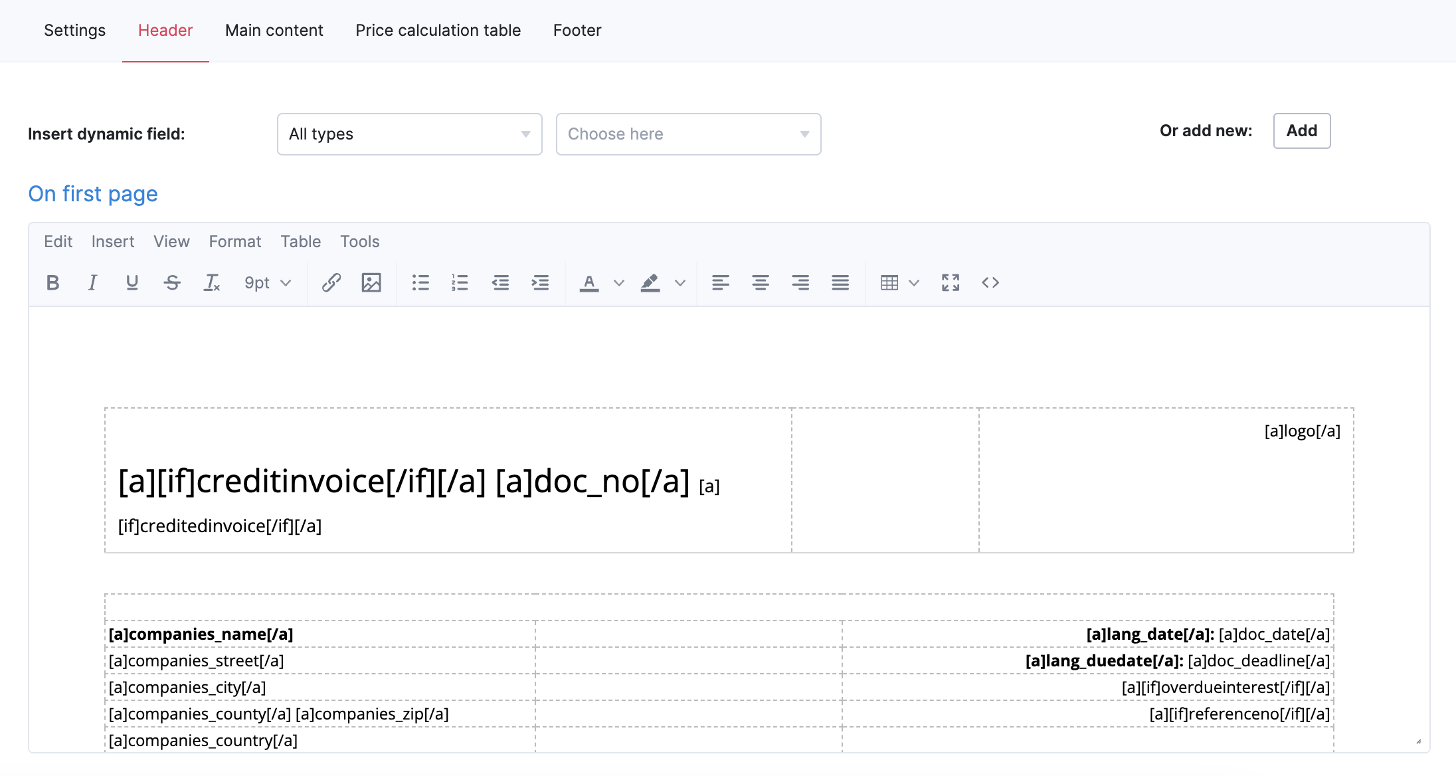Image resolution: width=1456 pixels, height=776 pixels.
Task: Justify text
Action: pyautogui.click(x=840, y=283)
